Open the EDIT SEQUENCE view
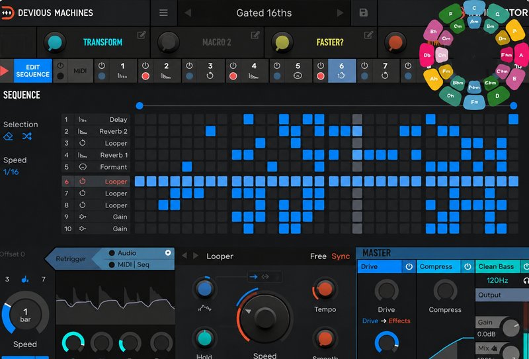The height and width of the screenshot is (359, 529). (x=32, y=71)
